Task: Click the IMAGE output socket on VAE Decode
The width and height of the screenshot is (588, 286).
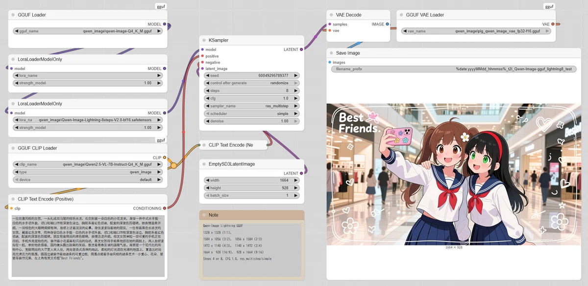Action: tap(388, 24)
